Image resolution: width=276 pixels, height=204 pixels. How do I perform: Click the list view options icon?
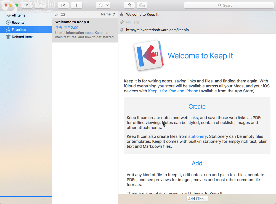[63, 14]
